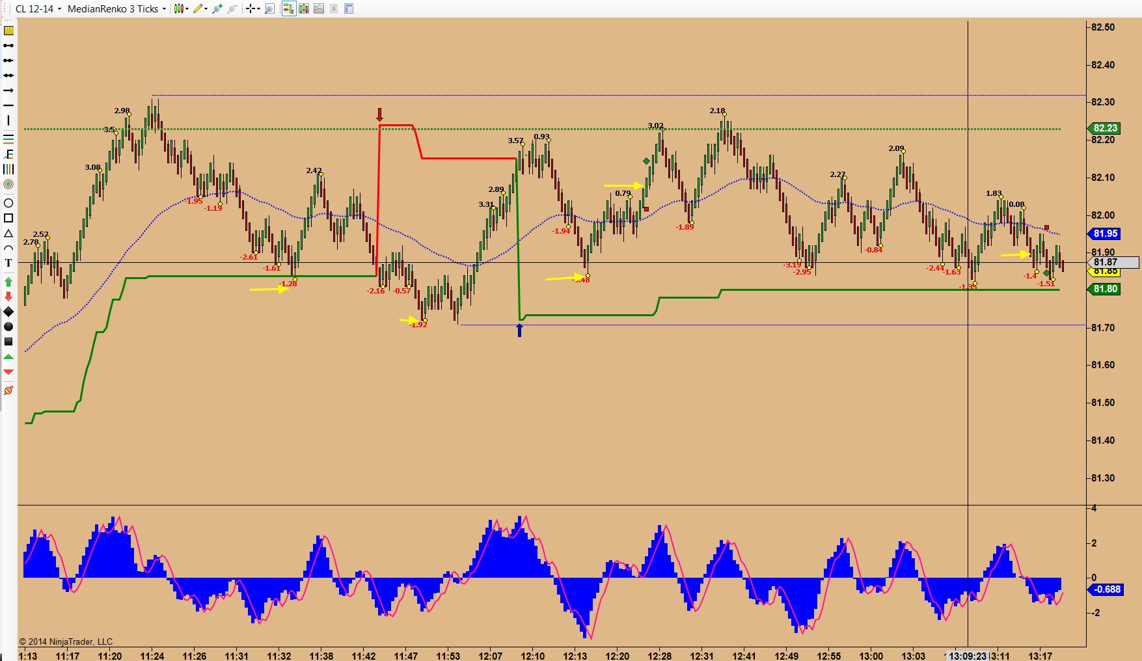Select the Fibonacci Time Extensions tool
Viewport: 1142px width, 661px height.
8,169
